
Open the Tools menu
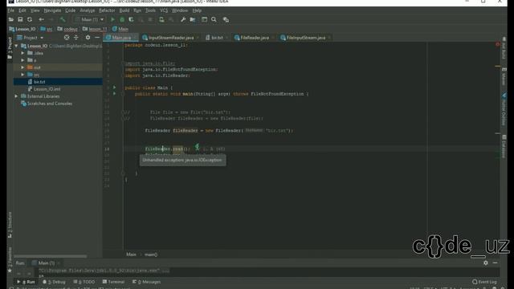(150, 10)
